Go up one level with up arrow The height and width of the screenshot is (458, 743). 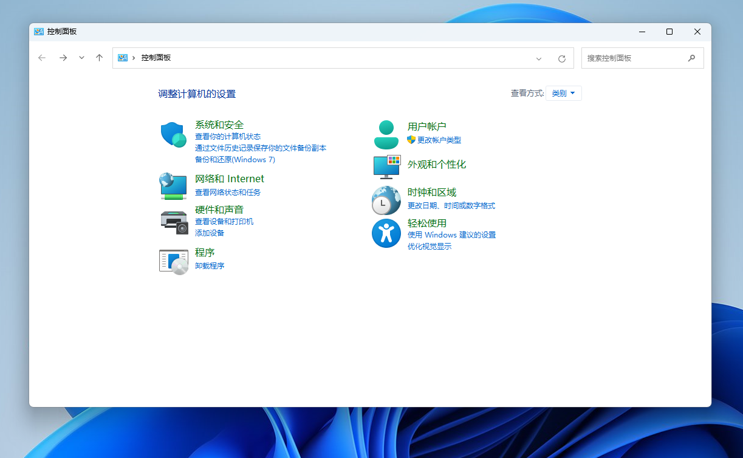coord(100,58)
